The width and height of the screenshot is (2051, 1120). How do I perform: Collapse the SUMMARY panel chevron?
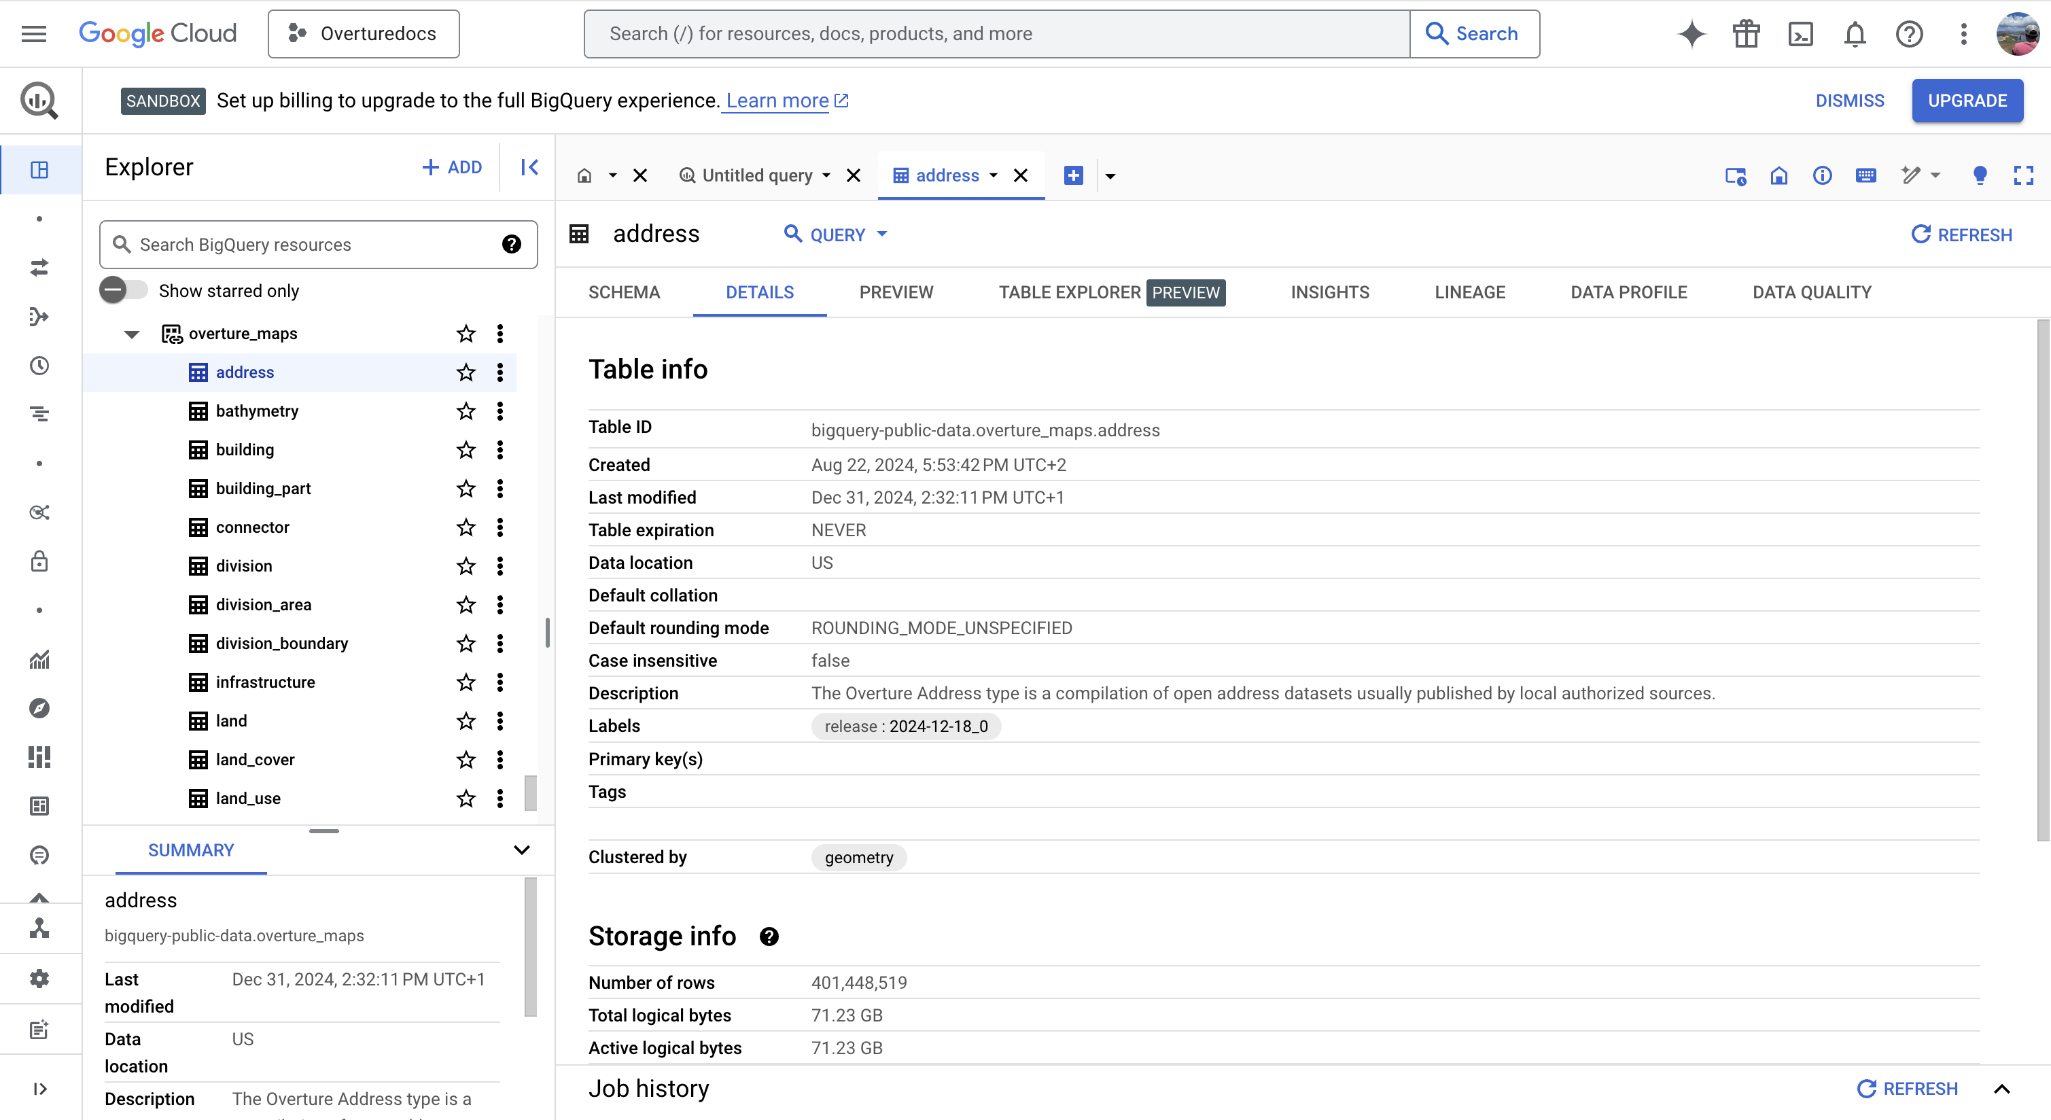[521, 850]
